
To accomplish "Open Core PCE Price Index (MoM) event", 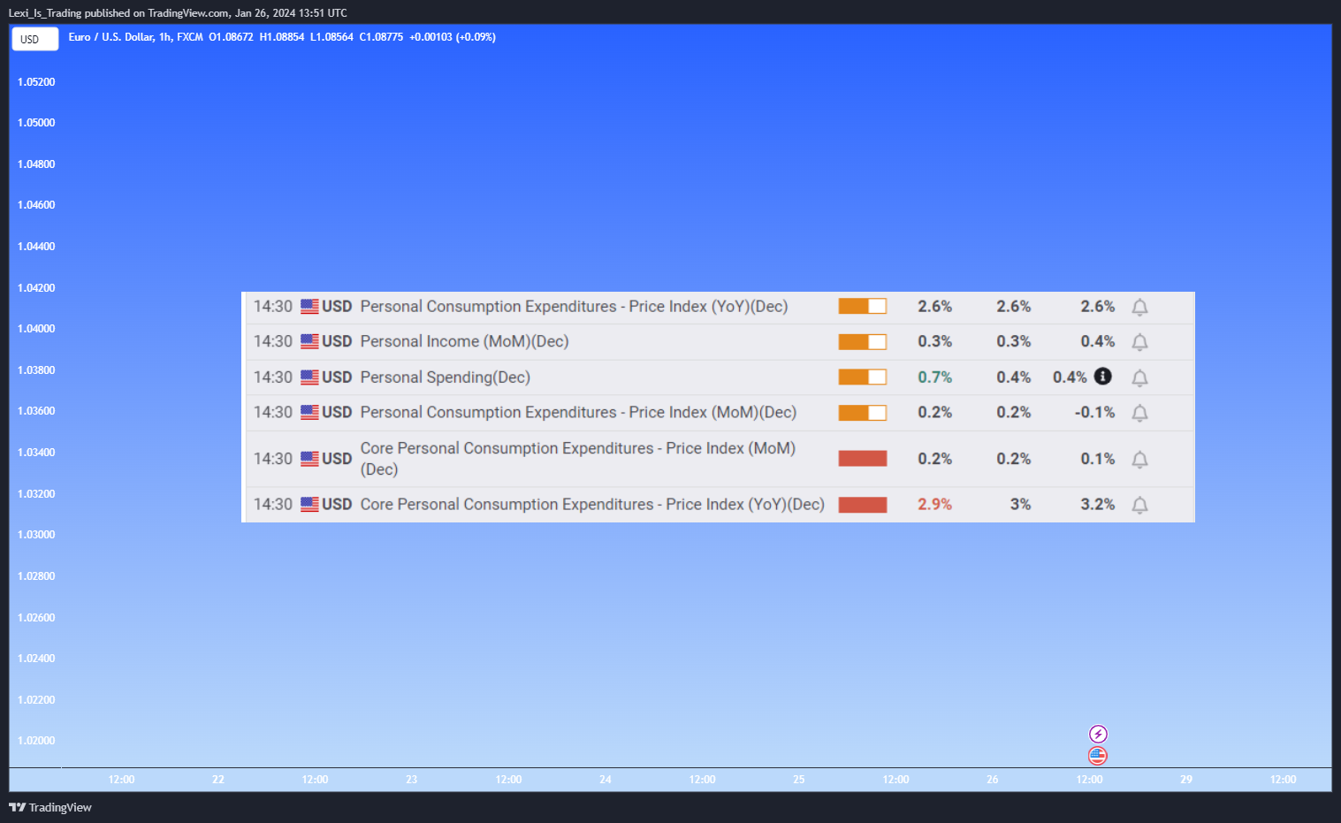I will click(578, 459).
